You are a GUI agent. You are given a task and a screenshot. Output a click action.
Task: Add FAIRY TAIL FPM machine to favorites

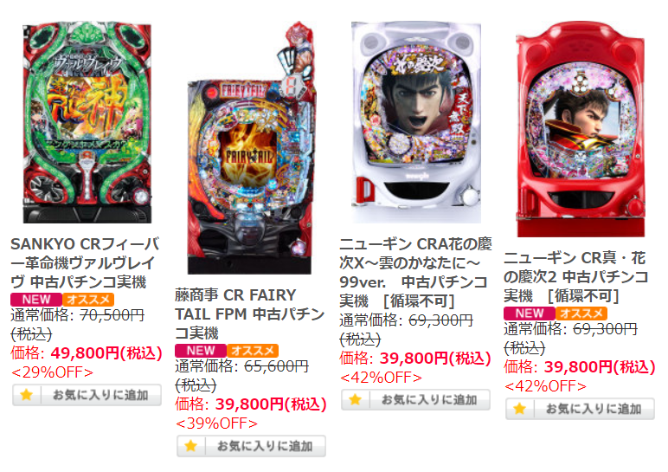point(251,446)
